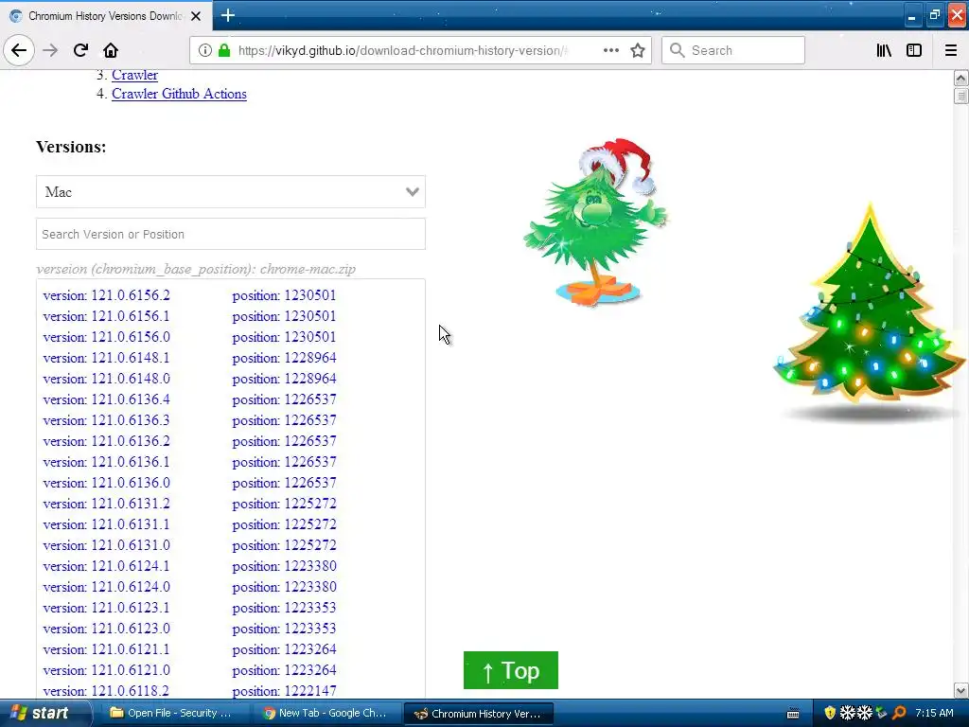Open the Library icon in toolbar

[x=884, y=50]
